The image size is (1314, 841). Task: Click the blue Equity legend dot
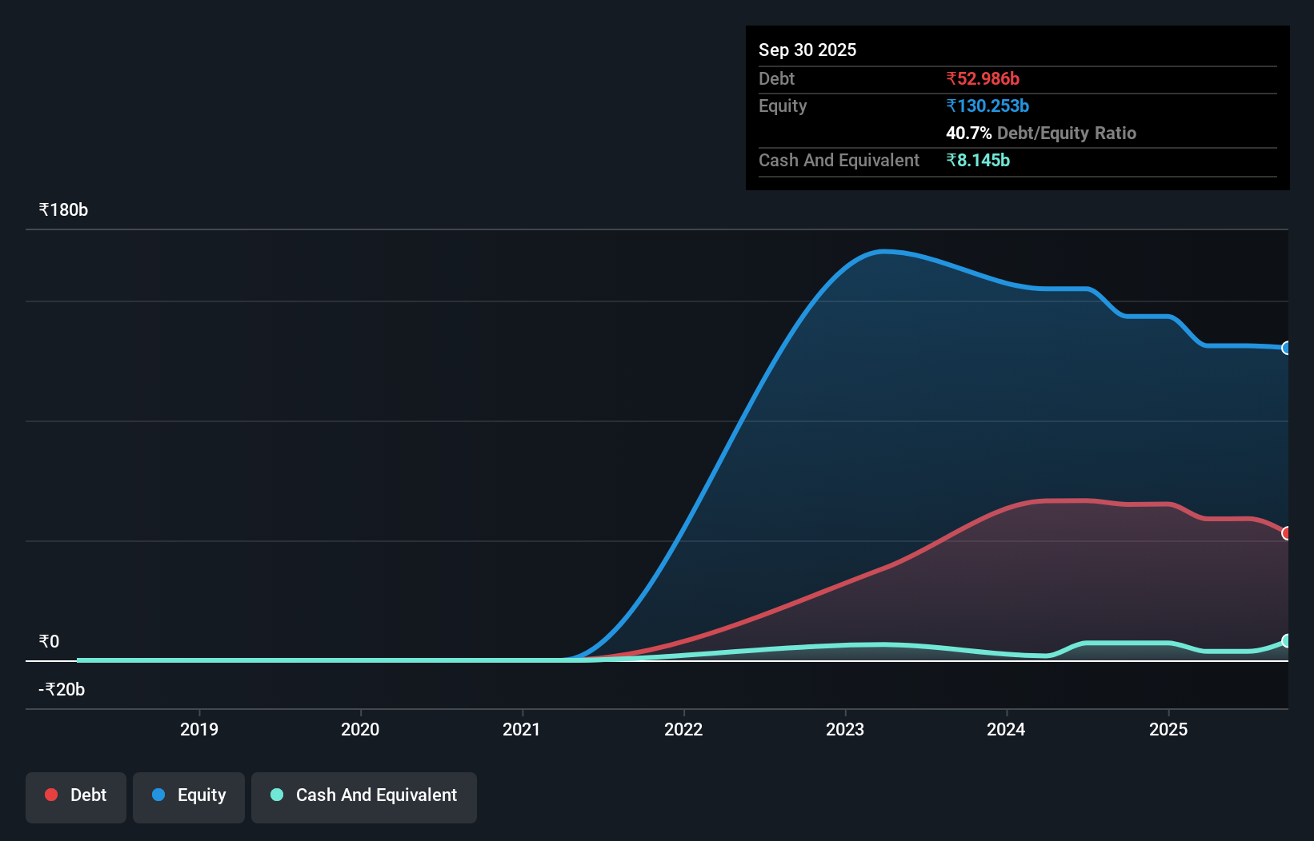tap(158, 795)
